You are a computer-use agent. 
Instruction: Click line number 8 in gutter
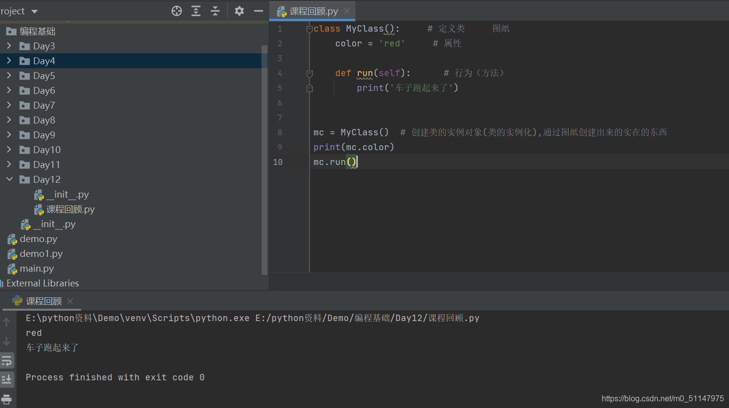[x=280, y=132]
